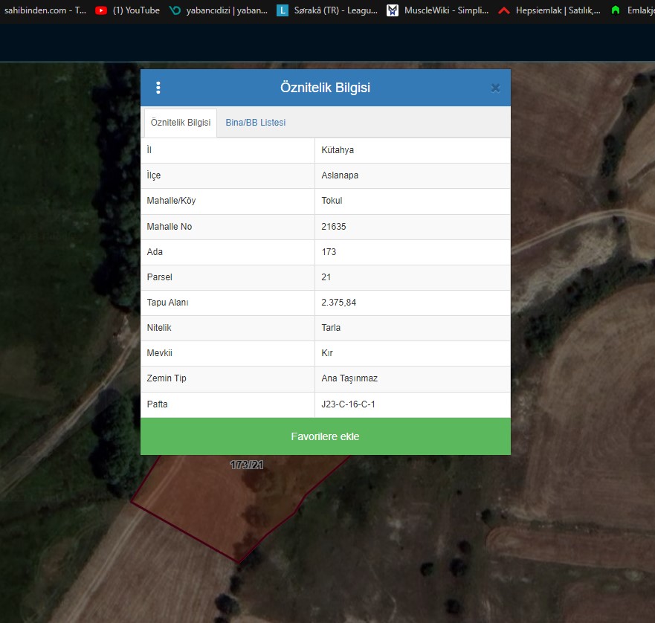The width and height of the screenshot is (655, 623).
Task: Open the YouTube bookmark icon
Action: (101, 10)
